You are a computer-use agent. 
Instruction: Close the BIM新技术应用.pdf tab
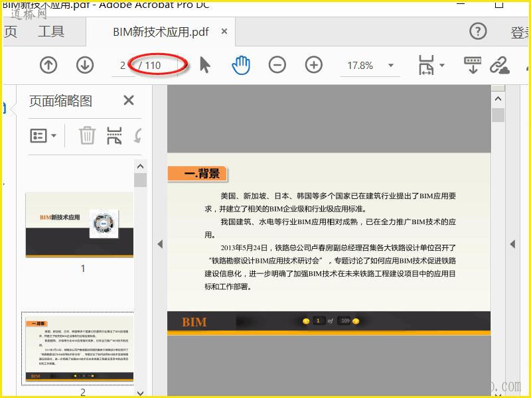click(x=224, y=31)
